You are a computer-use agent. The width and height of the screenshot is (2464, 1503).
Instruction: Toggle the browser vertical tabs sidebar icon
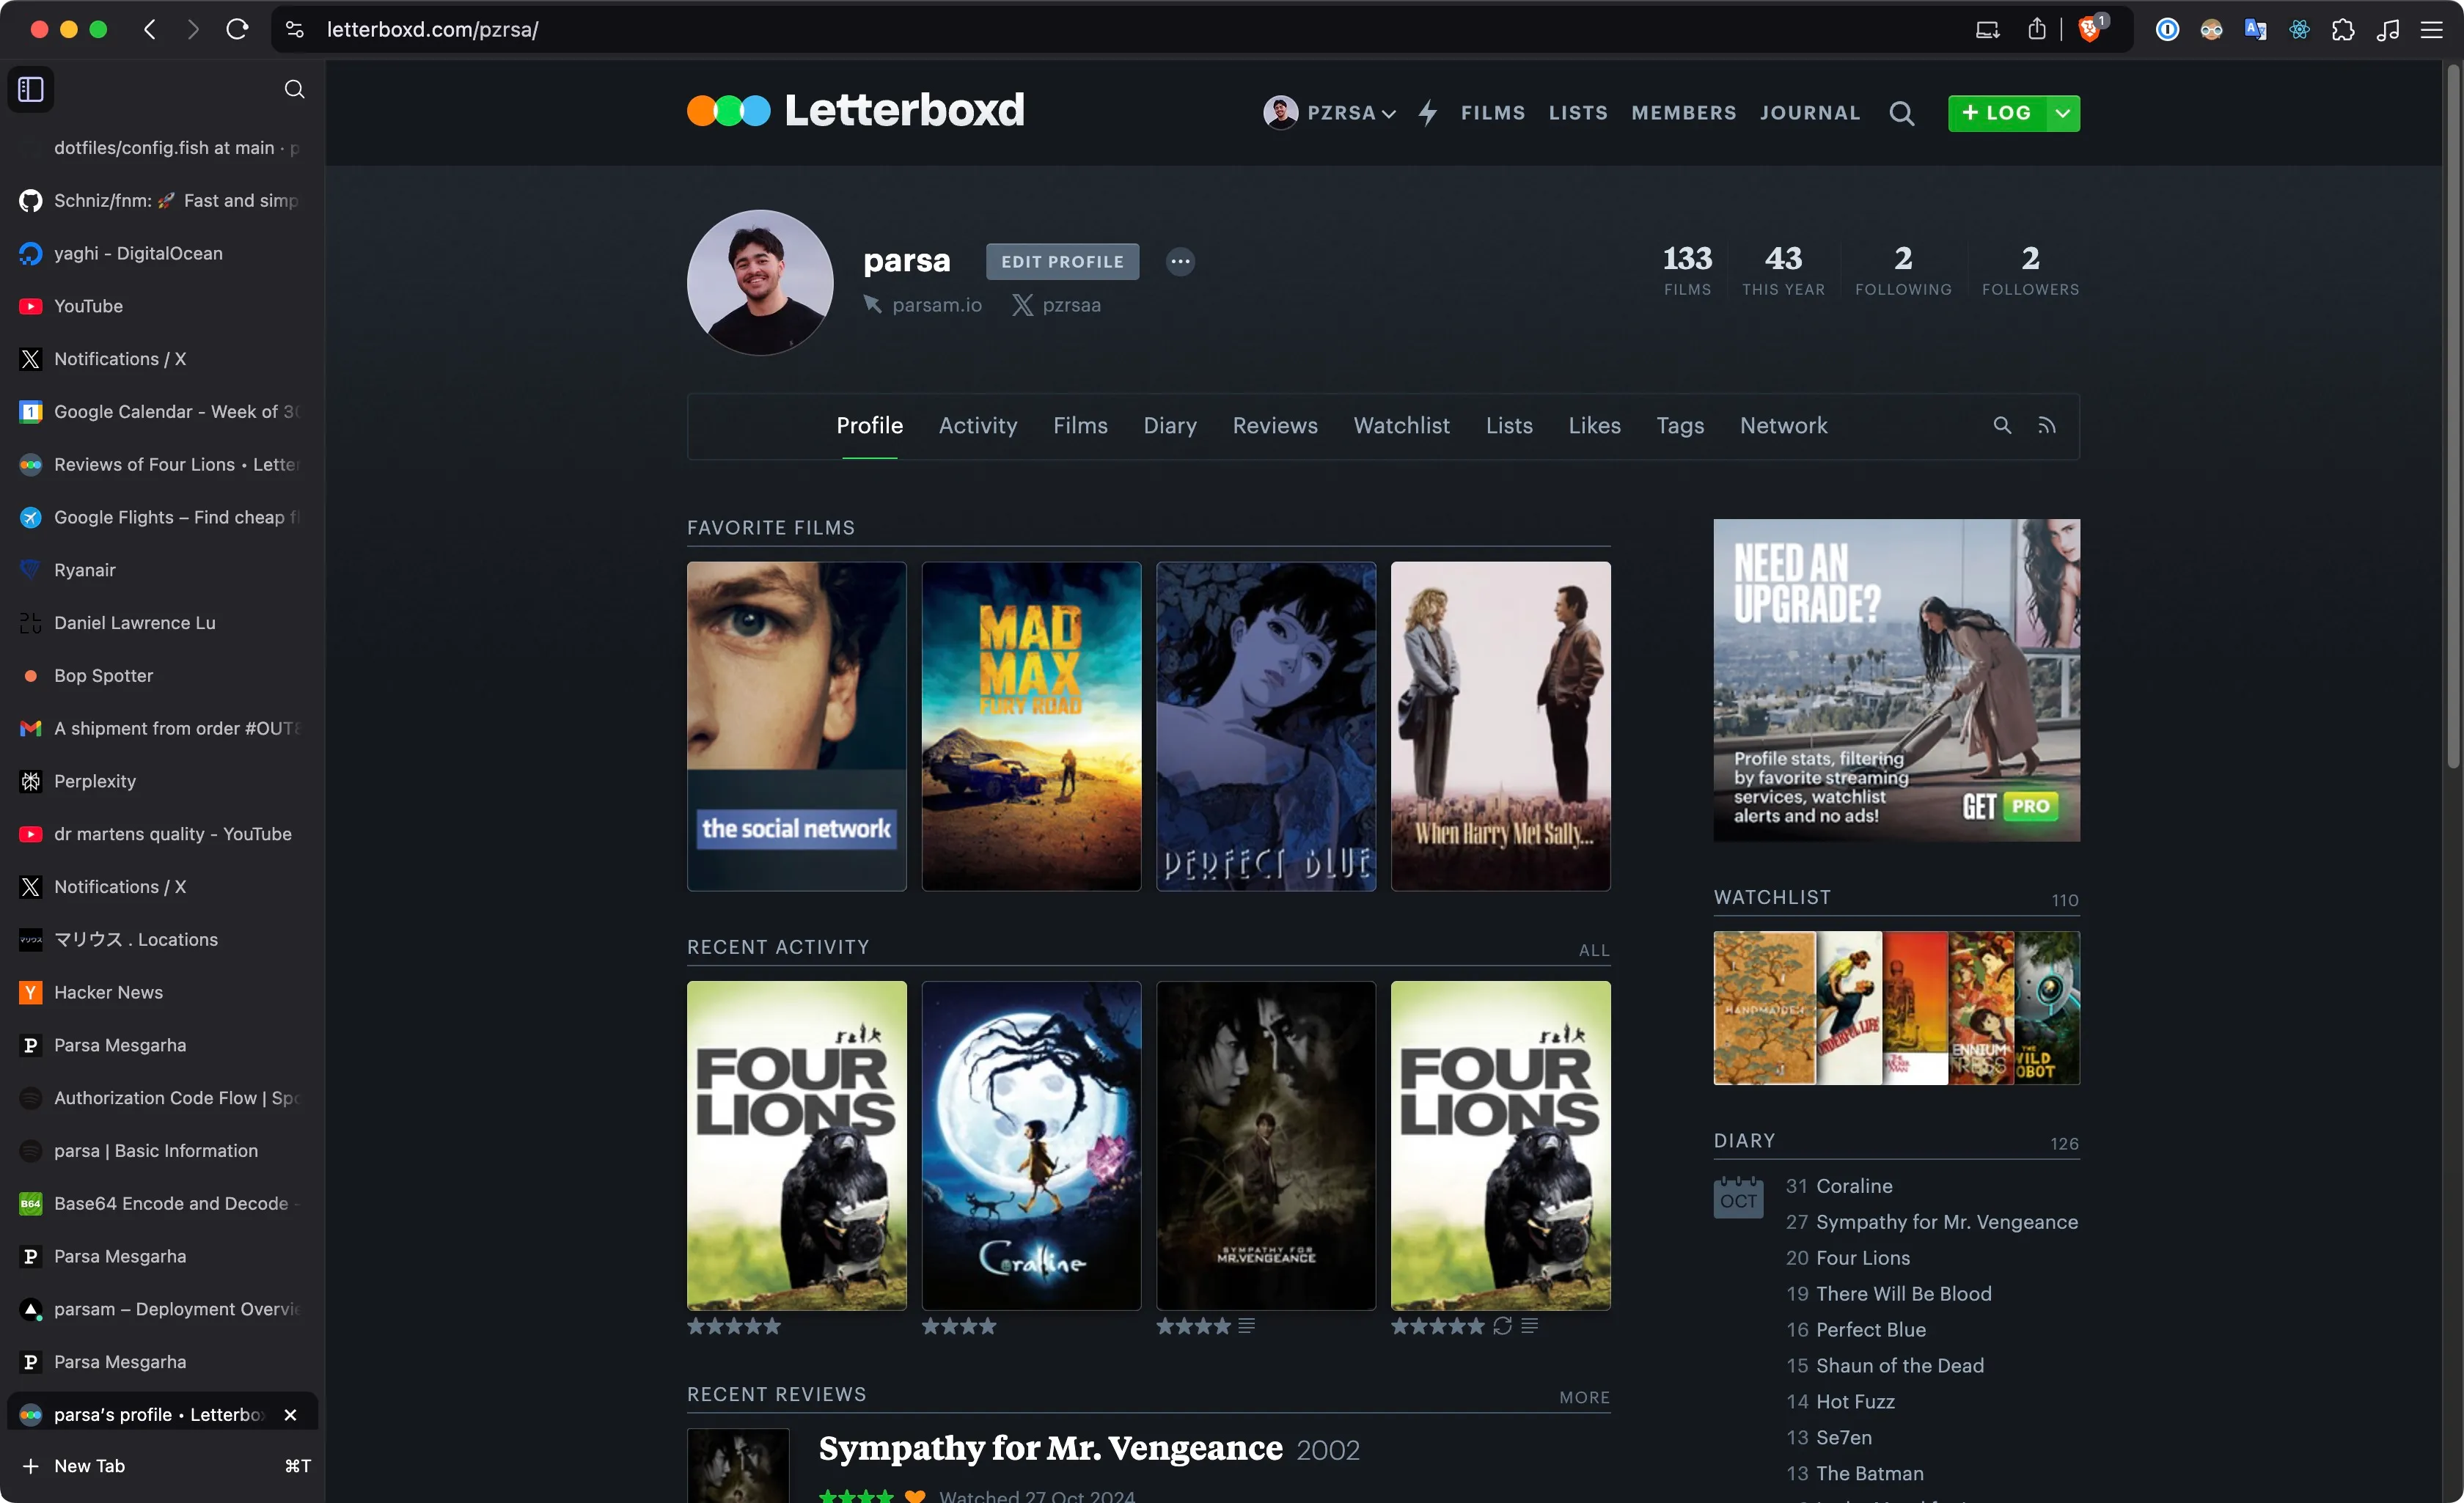pyautogui.click(x=31, y=89)
